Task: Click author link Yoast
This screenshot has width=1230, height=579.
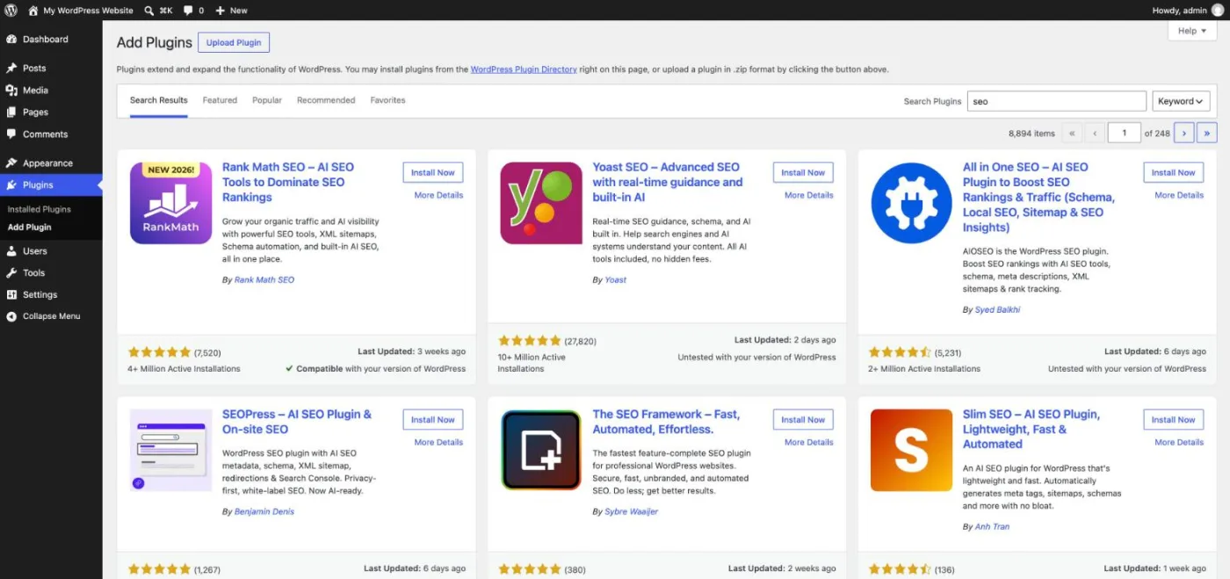Action: tap(616, 279)
